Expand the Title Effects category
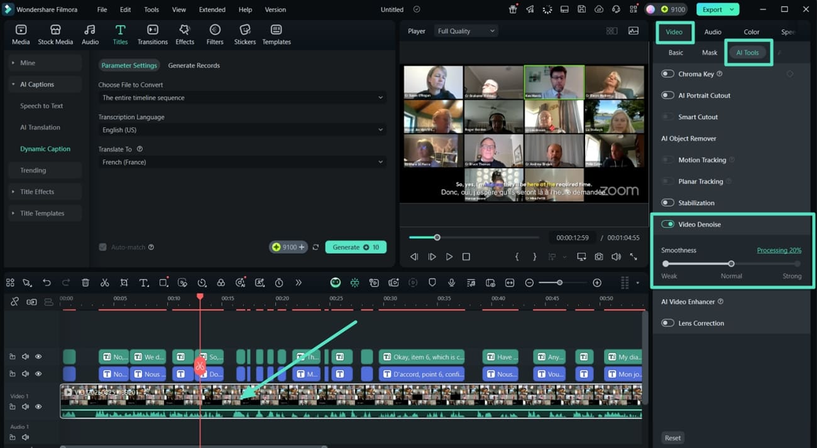The image size is (817, 448). [x=45, y=191]
